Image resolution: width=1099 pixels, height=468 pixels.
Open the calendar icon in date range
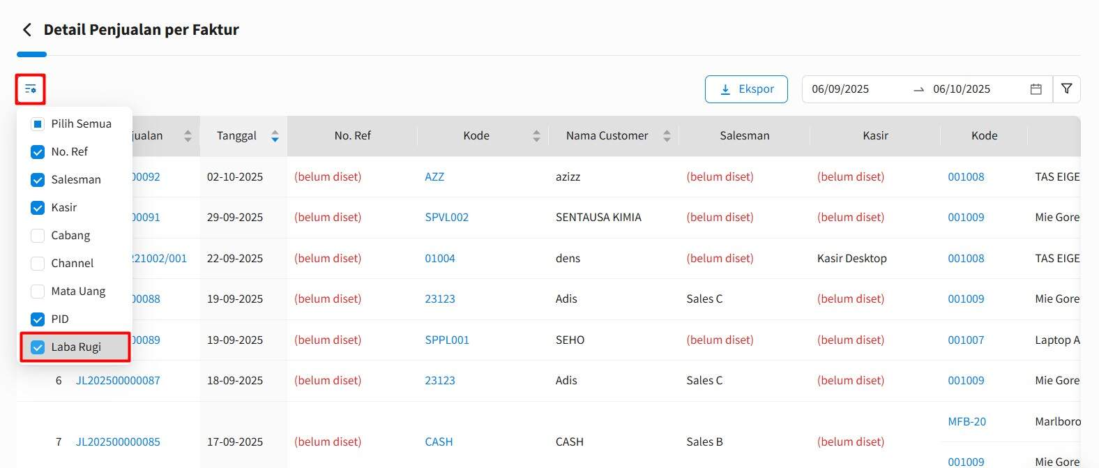(x=1036, y=89)
